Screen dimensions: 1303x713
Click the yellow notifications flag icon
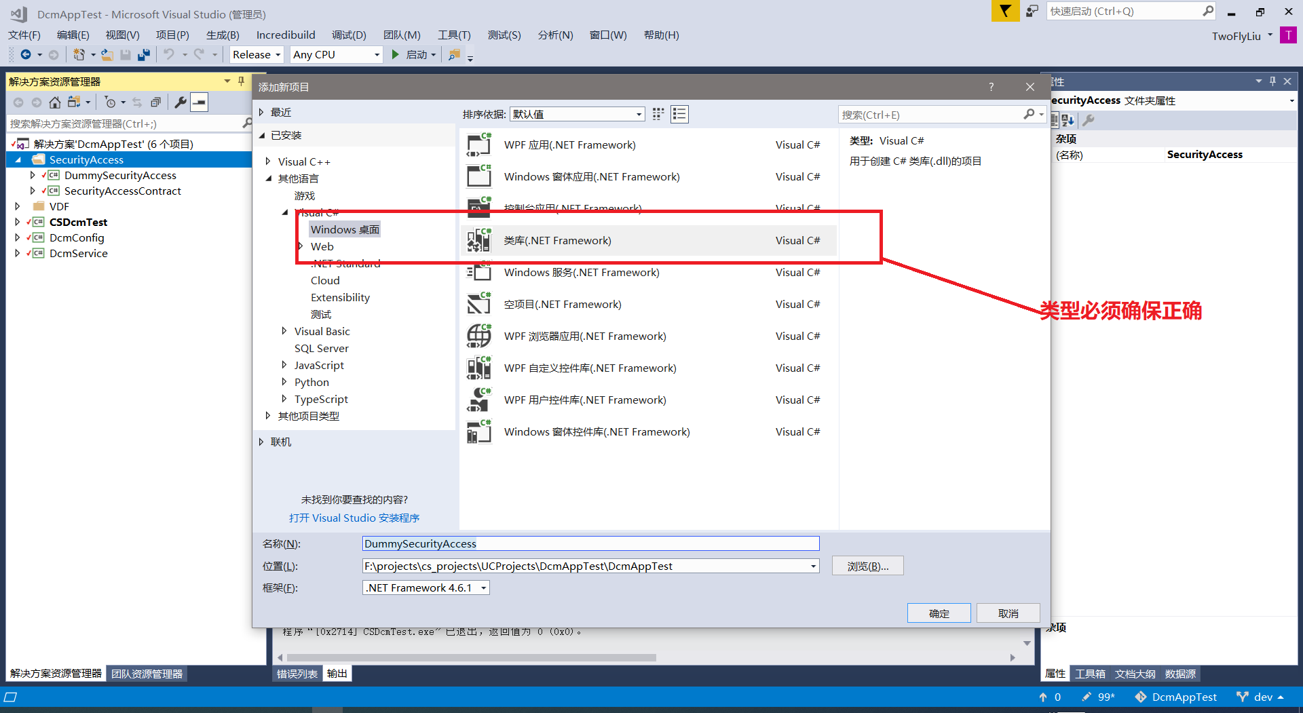click(x=1005, y=11)
